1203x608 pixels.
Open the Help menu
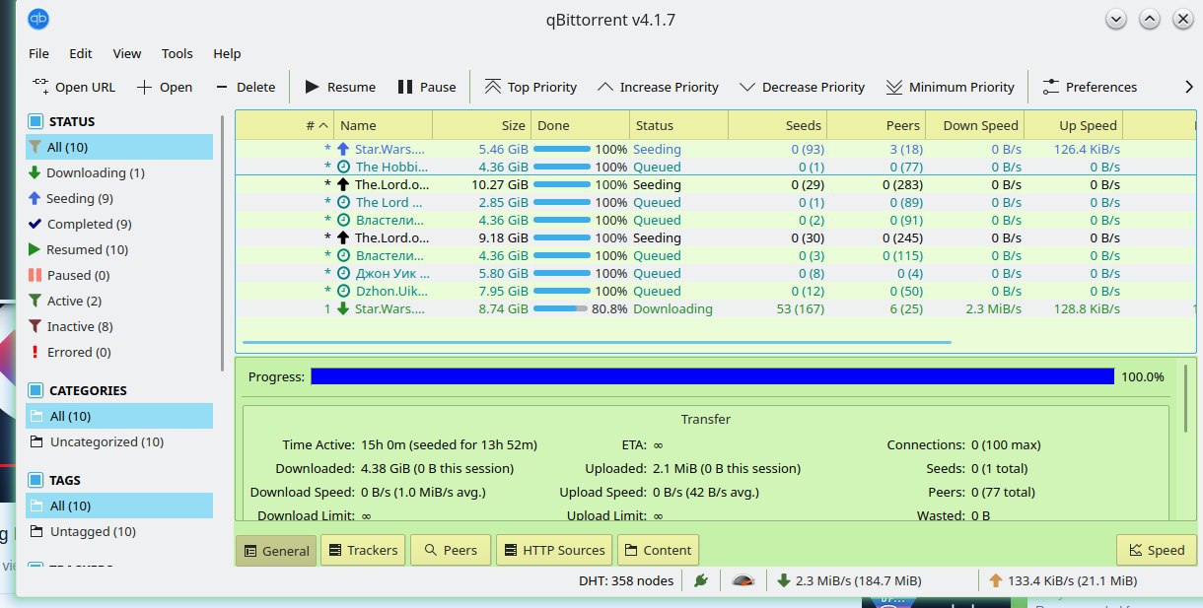[227, 53]
